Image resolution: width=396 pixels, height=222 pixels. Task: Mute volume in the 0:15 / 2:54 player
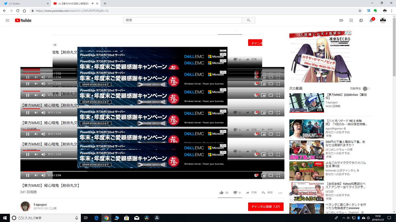click(x=43, y=175)
